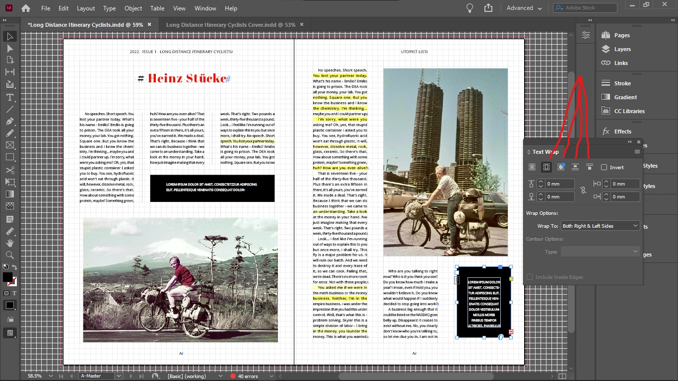Select the Type tool

click(x=10, y=97)
